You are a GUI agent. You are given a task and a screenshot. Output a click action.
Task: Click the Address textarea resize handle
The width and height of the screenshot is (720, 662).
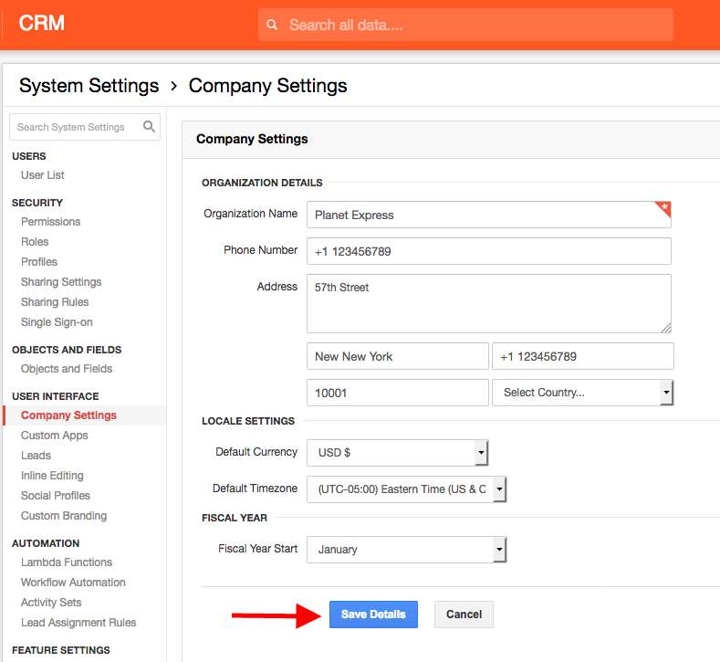(x=666, y=328)
